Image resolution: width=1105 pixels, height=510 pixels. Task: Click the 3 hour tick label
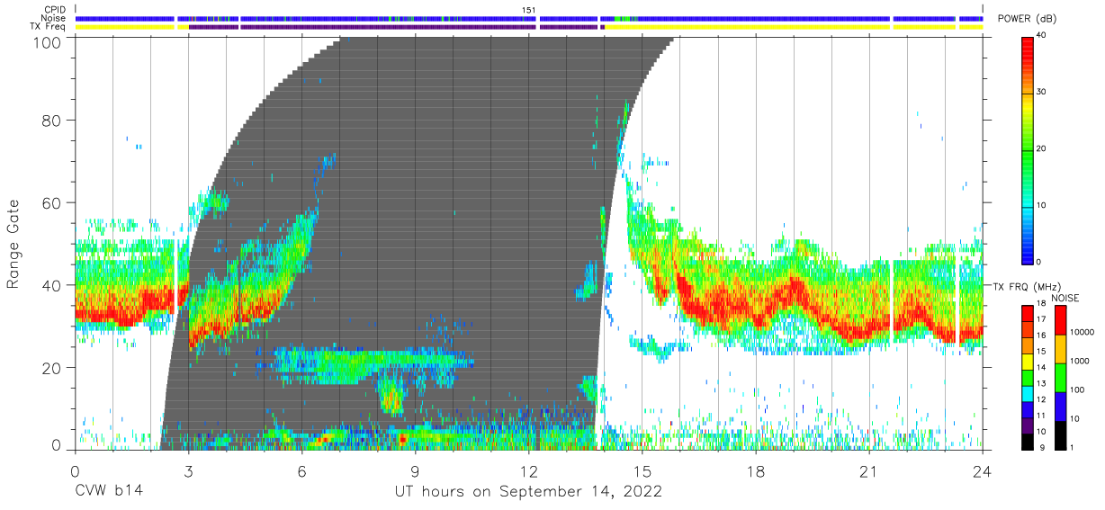(x=188, y=472)
